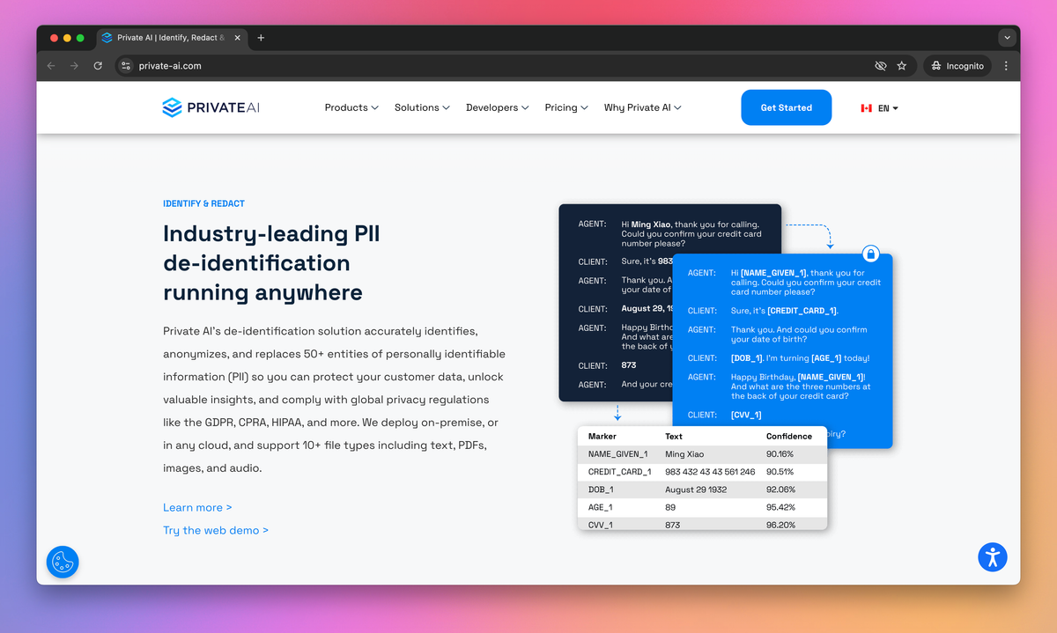Image resolution: width=1057 pixels, height=633 pixels.
Task: Click the AGE_1 marker cell in table
Action: pyautogui.click(x=600, y=507)
